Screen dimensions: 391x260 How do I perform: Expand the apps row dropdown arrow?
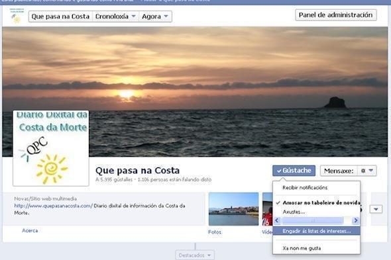tap(376, 209)
